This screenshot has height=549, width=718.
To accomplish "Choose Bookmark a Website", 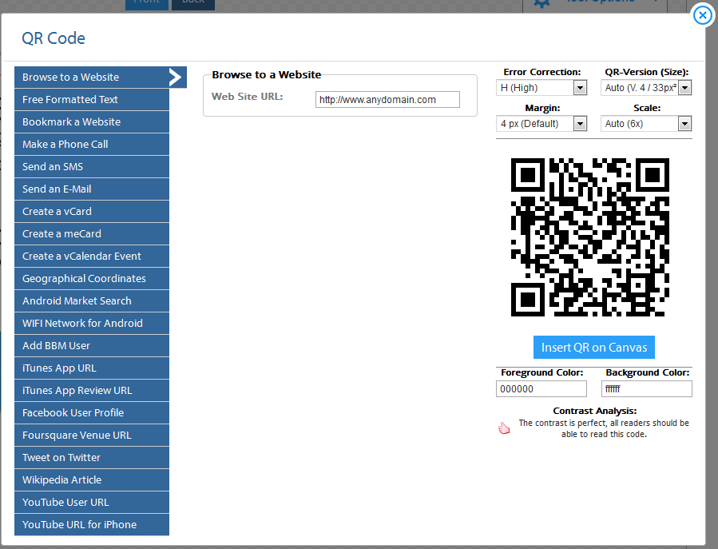I will pos(92,122).
